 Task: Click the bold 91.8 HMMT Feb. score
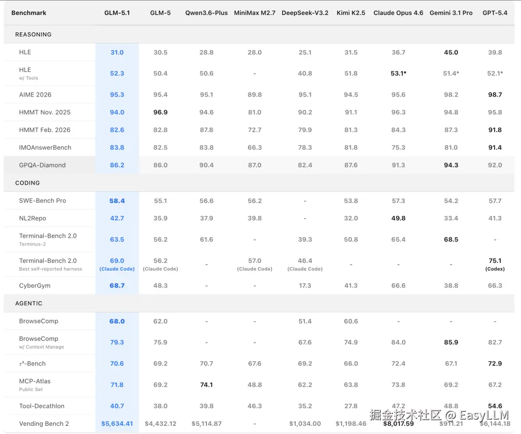pyautogui.click(x=495, y=130)
